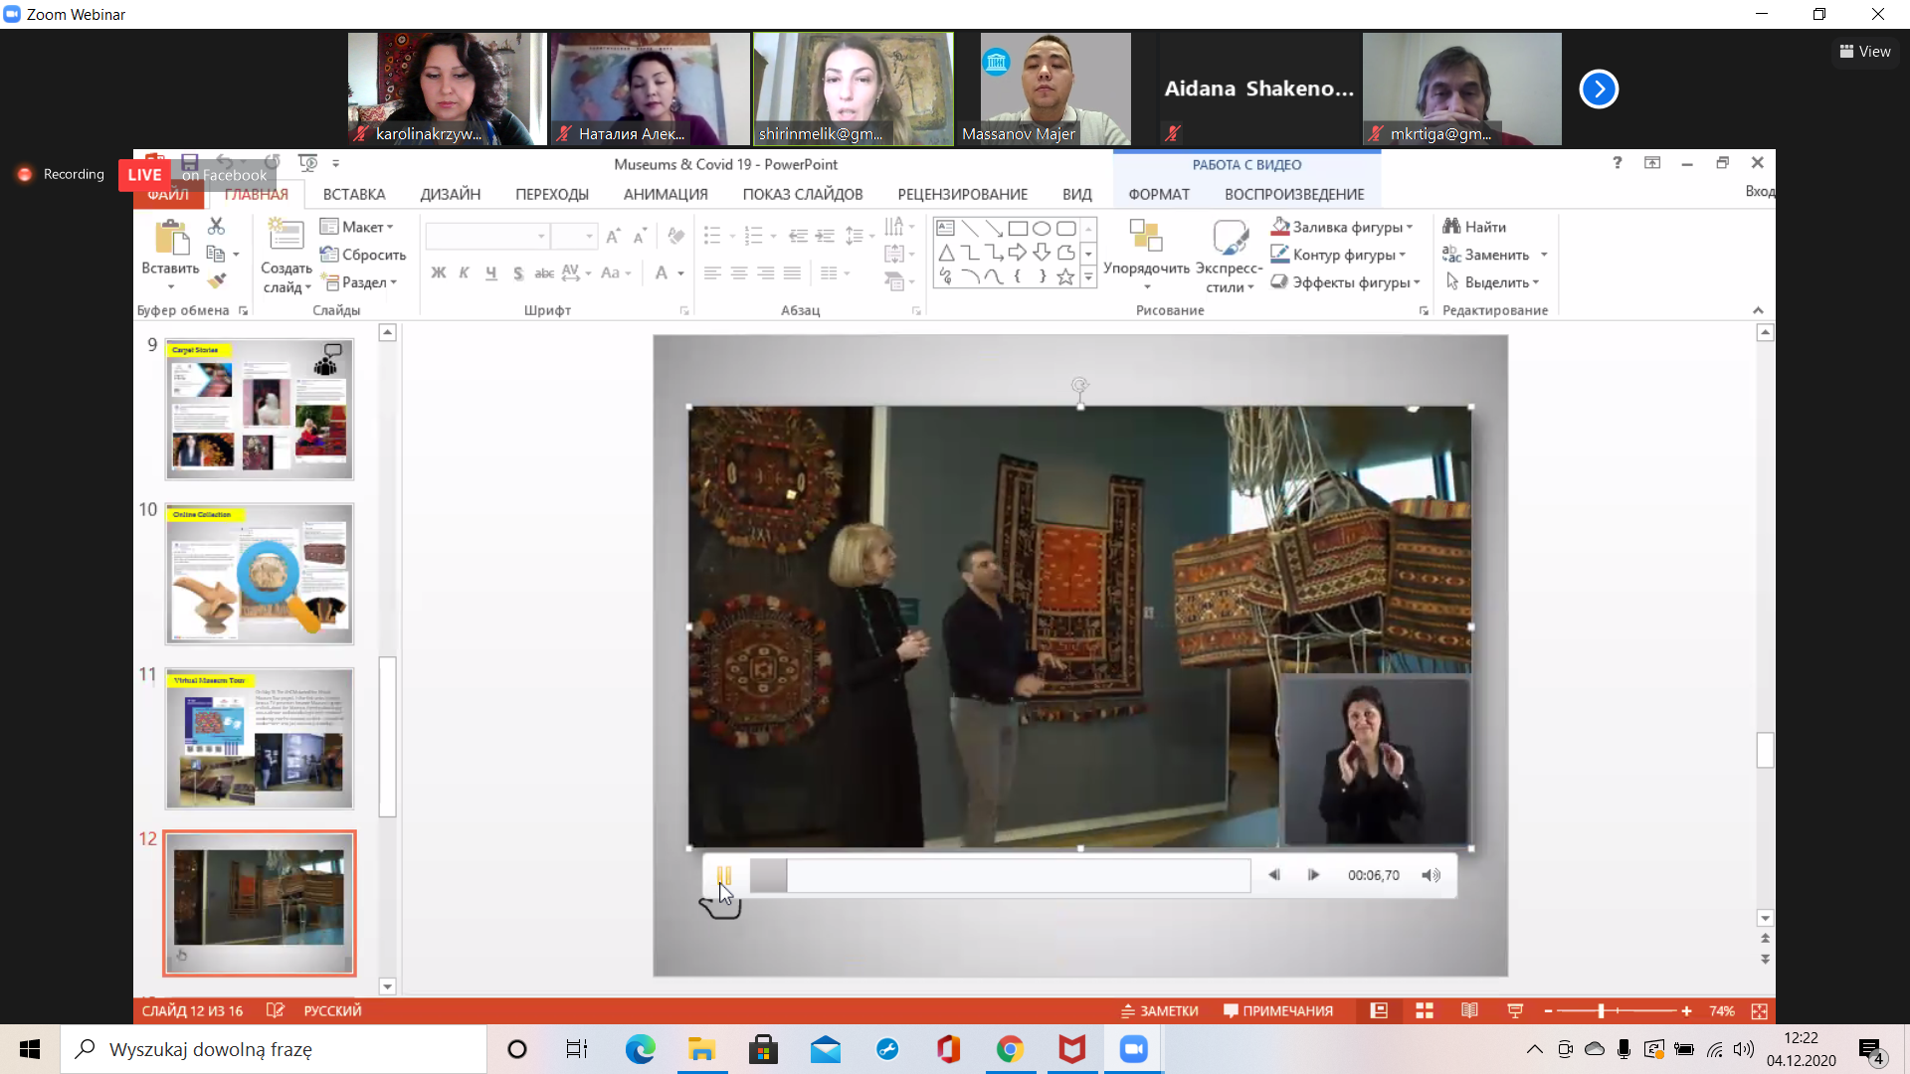Switch to slide sorter view icon
This screenshot has height=1074, width=1910.
(1425, 1010)
